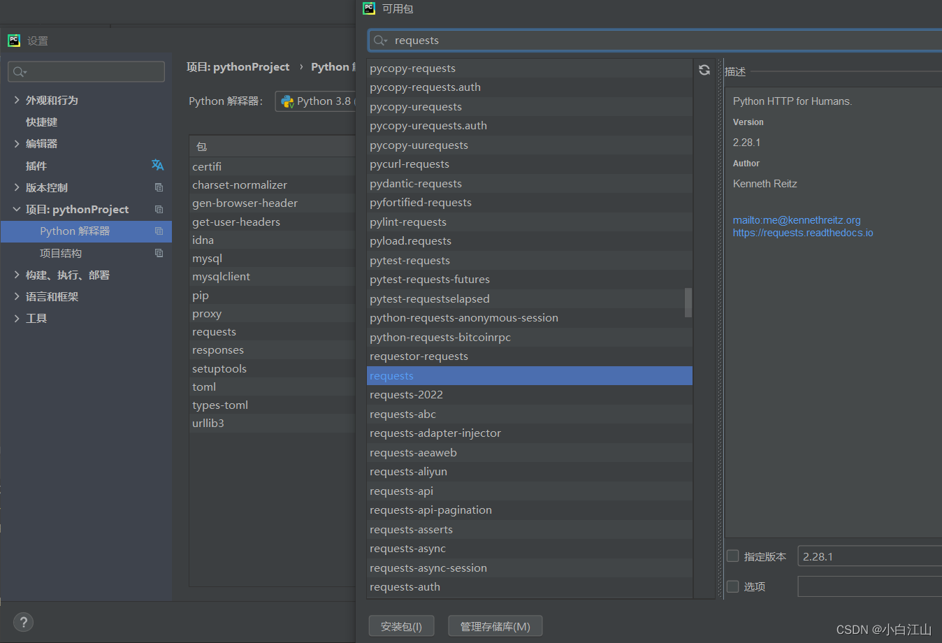Select types-toml installed package
The height and width of the screenshot is (643, 942).
[273, 405]
